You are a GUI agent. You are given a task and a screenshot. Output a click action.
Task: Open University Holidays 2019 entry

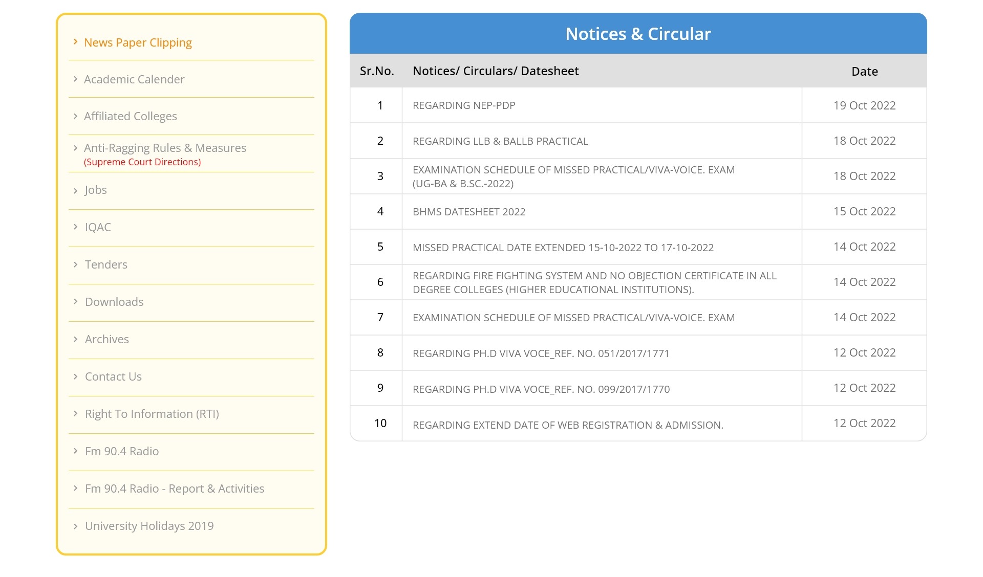point(149,526)
